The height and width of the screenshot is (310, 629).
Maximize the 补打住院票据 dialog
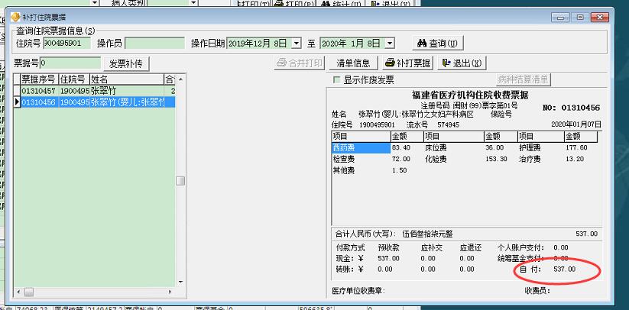[580, 17]
